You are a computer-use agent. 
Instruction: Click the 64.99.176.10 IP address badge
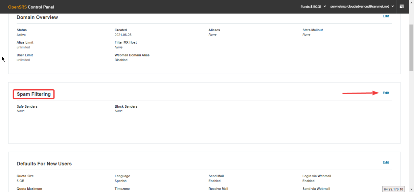pos(393,189)
